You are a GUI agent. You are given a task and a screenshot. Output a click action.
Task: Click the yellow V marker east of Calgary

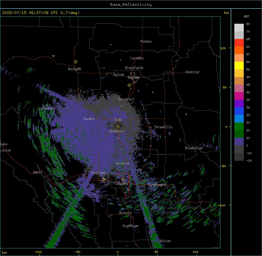point(130,178)
